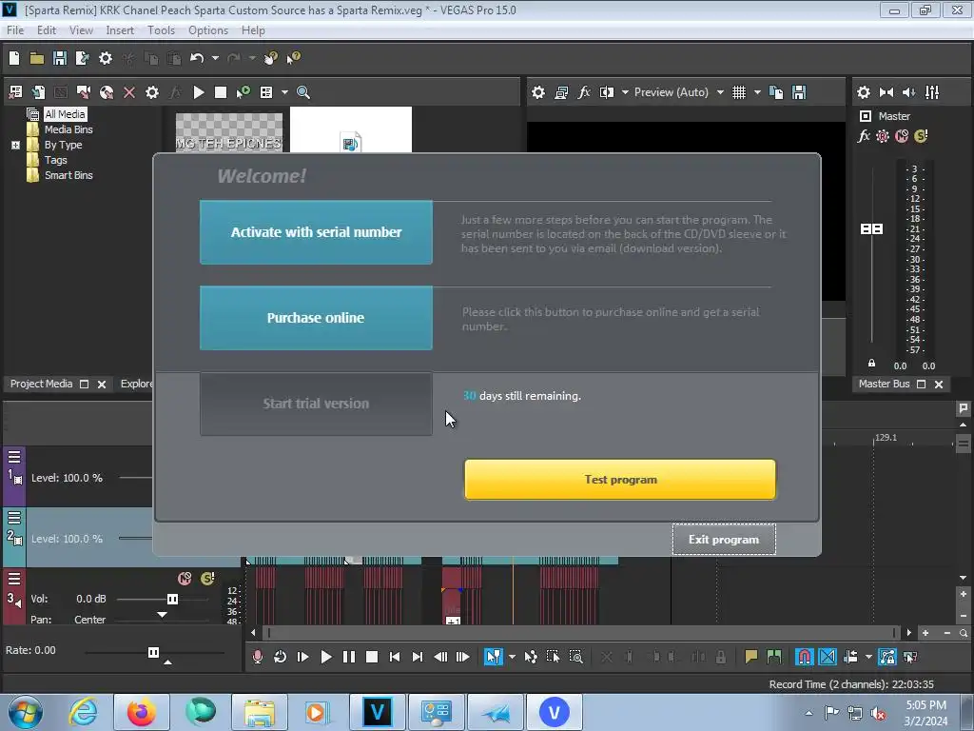Open the Tools menu
The width and height of the screenshot is (974, 731).
click(161, 30)
